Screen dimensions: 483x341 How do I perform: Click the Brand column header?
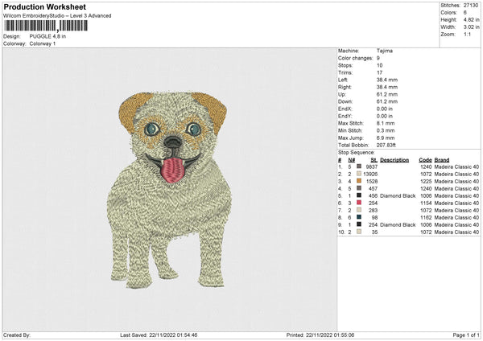pyautogui.click(x=442, y=159)
